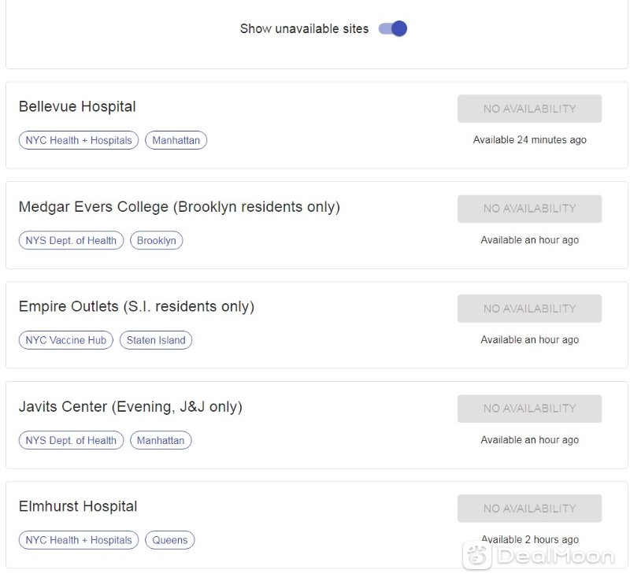Select the Queens borough tag
The width and height of the screenshot is (630, 581).
(169, 540)
